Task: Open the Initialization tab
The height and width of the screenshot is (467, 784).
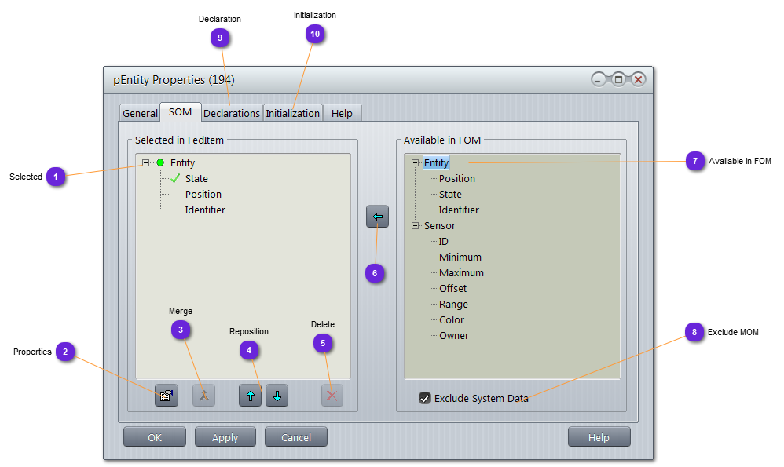Action: (292, 113)
